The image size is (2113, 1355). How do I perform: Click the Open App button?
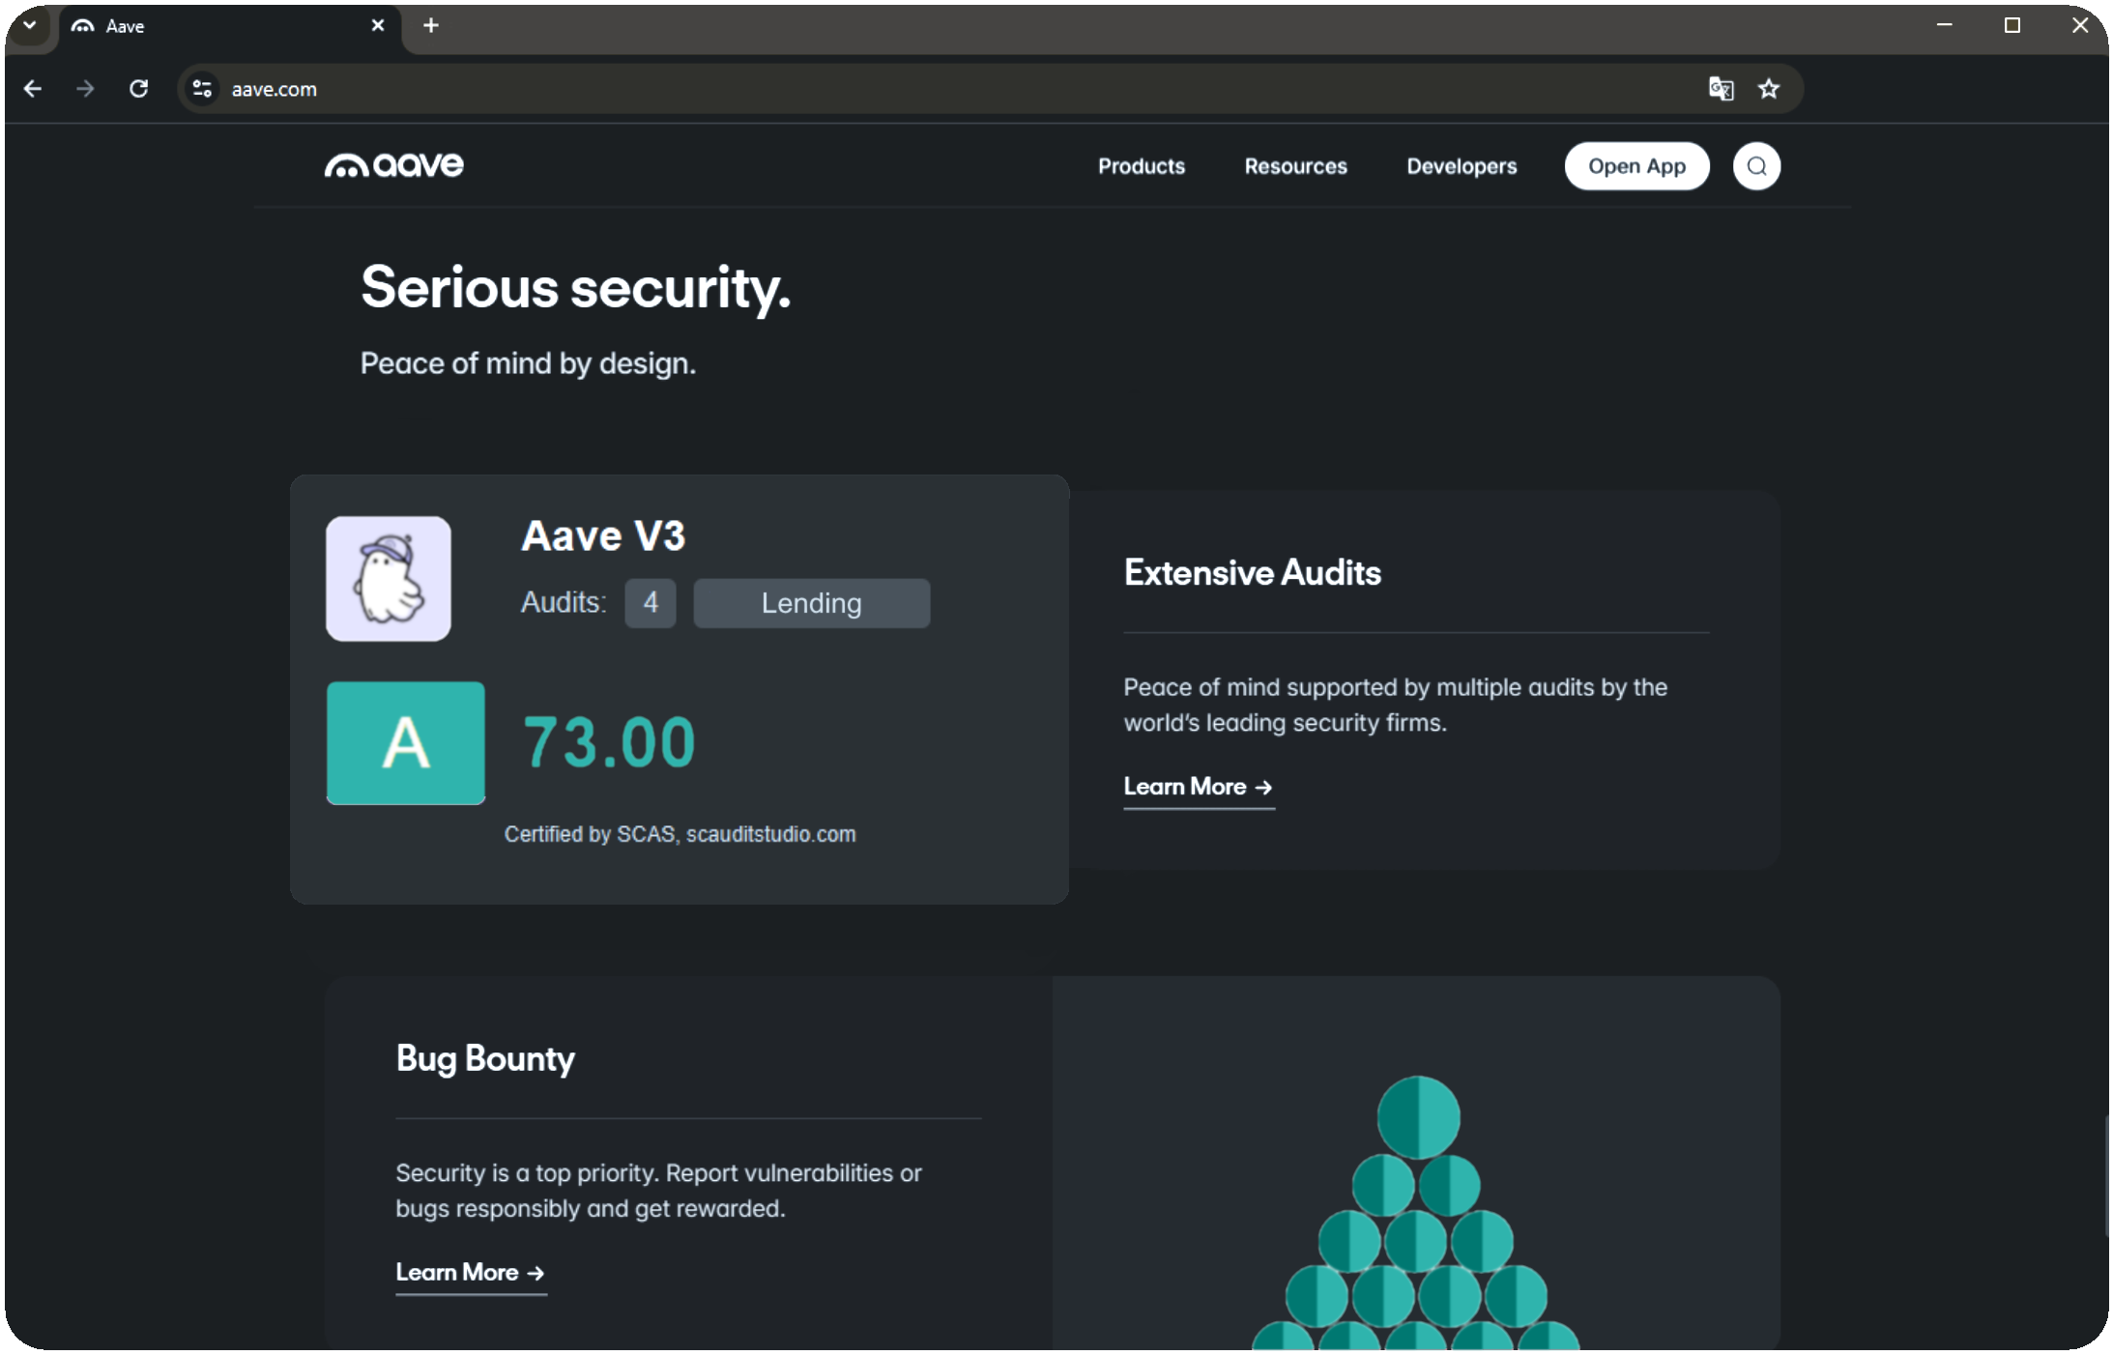1636,165
